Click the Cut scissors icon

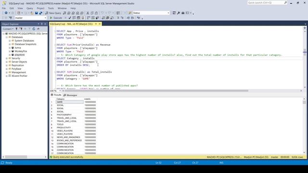tap(88, 13)
